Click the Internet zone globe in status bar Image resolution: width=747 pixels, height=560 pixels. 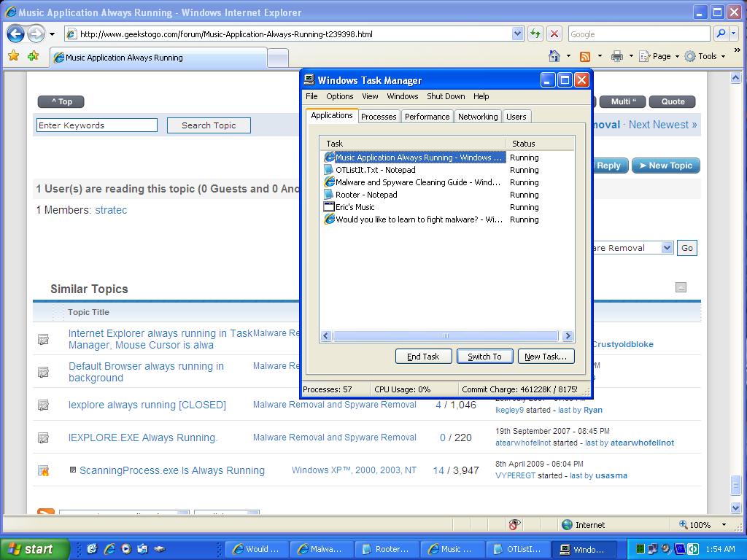click(567, 525)
